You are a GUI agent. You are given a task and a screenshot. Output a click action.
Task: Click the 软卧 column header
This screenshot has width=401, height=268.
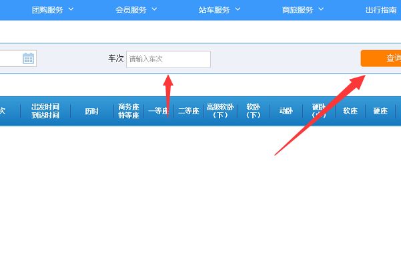[x=253, y=111]
